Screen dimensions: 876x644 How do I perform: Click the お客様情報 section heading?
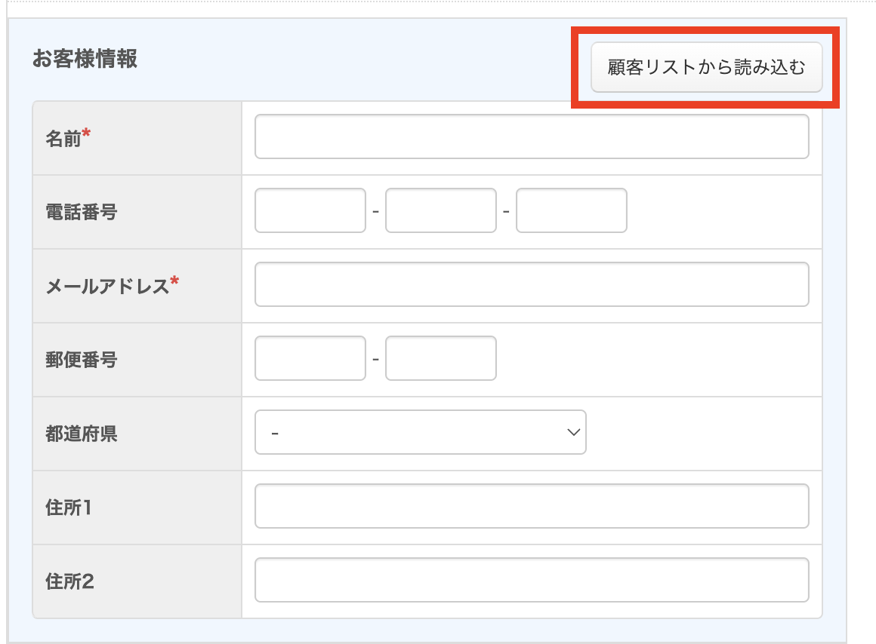coord(85,59)
